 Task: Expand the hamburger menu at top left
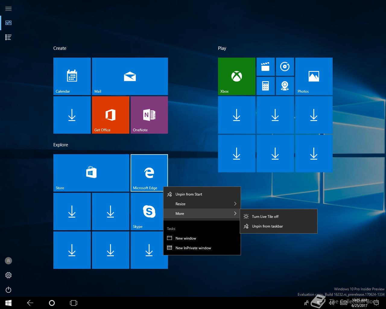[8, 8]
